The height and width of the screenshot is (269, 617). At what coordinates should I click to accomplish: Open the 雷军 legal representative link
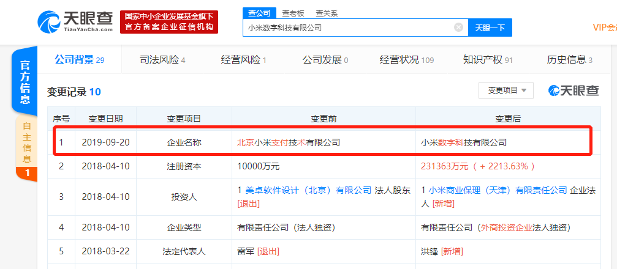coord(245,251)
